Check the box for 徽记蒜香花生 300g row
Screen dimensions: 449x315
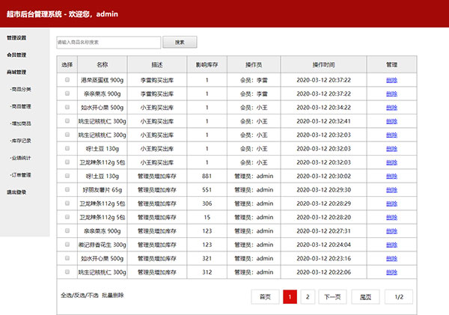[x=67, y=244]
